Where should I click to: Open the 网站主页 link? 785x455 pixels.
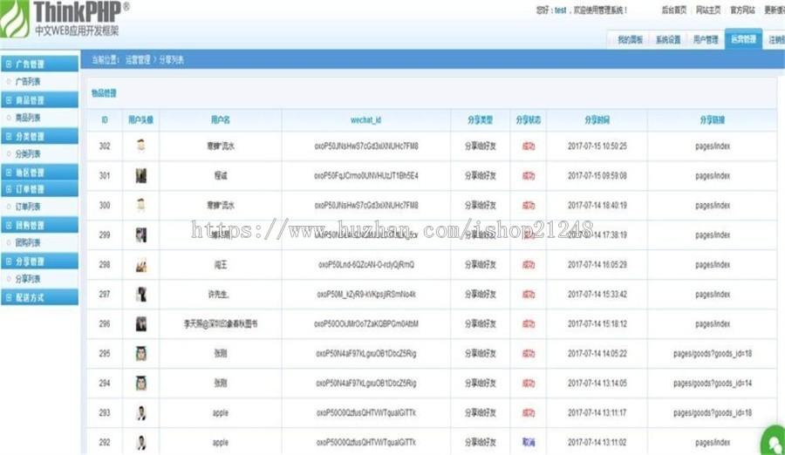pos(708,10)
